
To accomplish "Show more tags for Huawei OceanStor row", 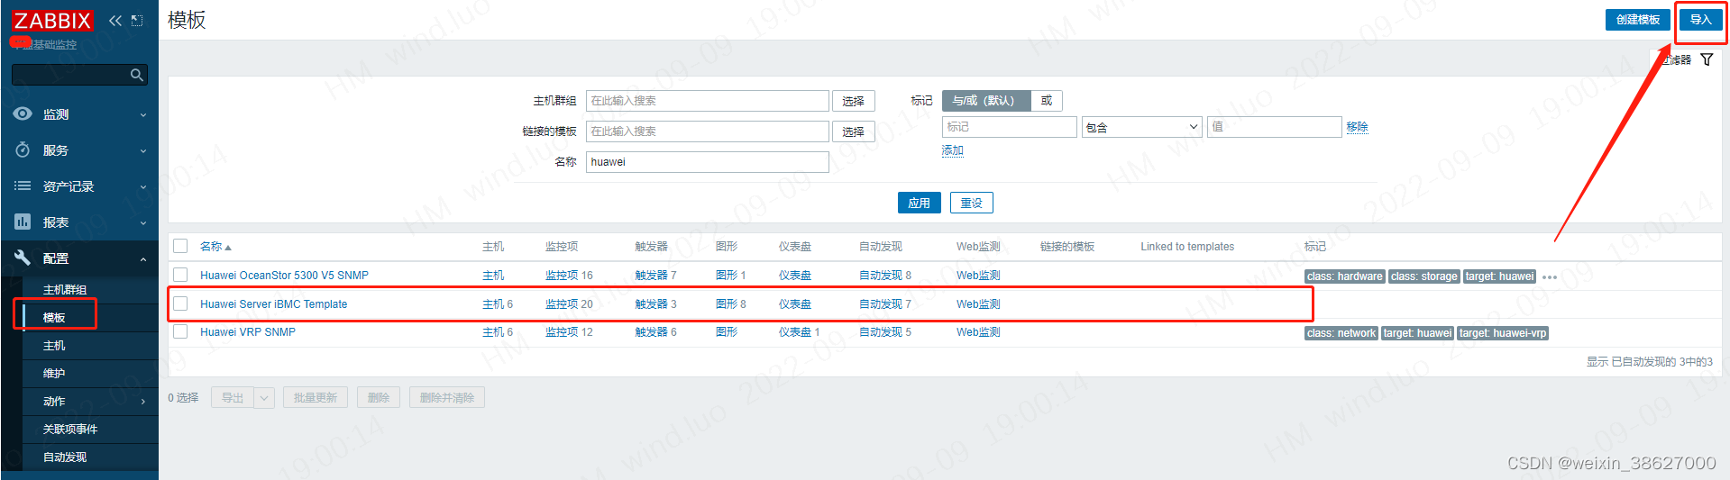I will [1550, 277].
